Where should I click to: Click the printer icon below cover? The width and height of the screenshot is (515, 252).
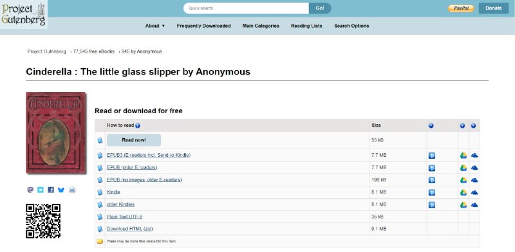[x=72, y=190]
